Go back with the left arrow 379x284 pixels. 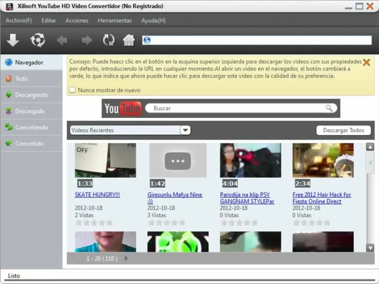(62, 40)
